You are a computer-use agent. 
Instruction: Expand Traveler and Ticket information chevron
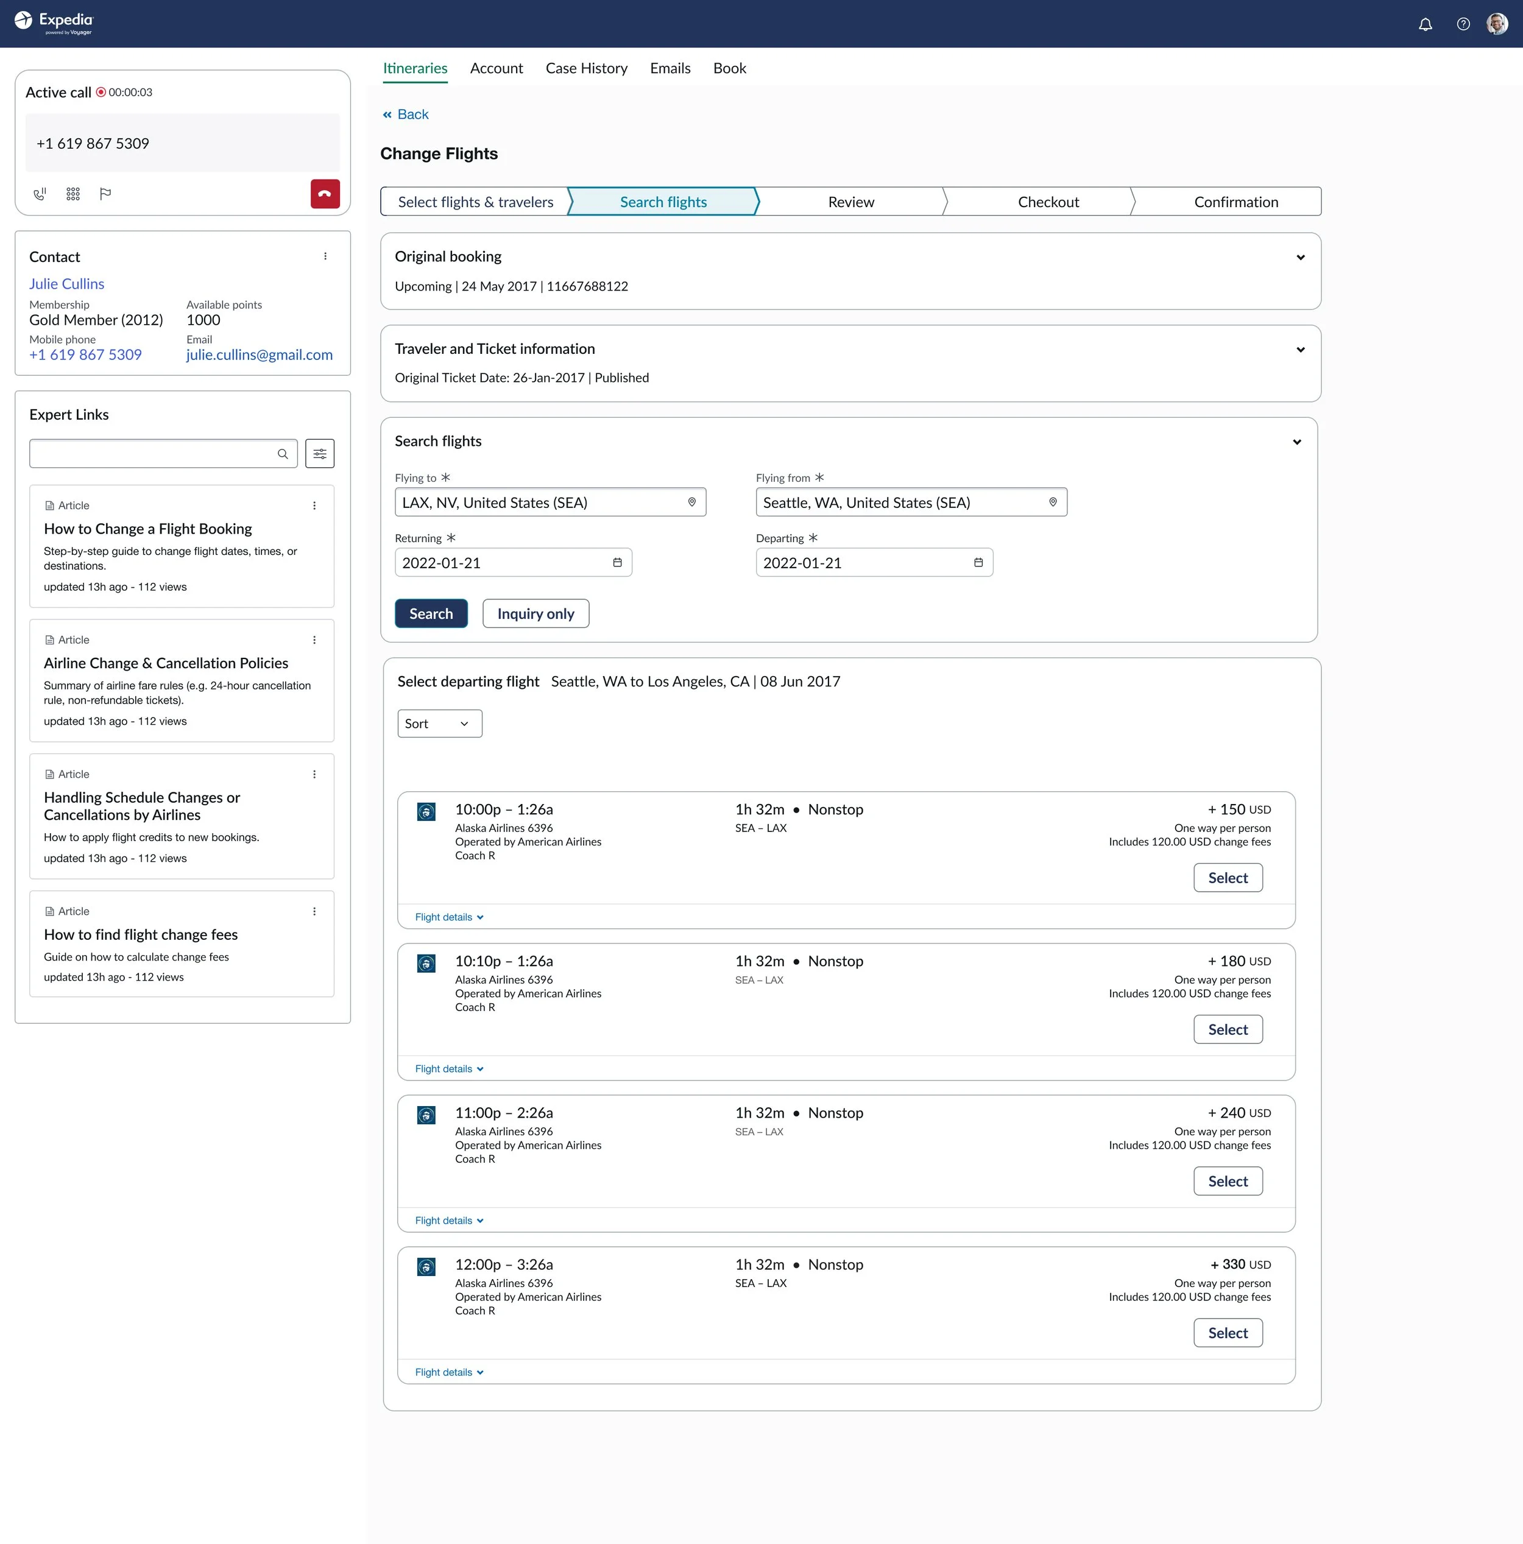(x=1300, y=350)
